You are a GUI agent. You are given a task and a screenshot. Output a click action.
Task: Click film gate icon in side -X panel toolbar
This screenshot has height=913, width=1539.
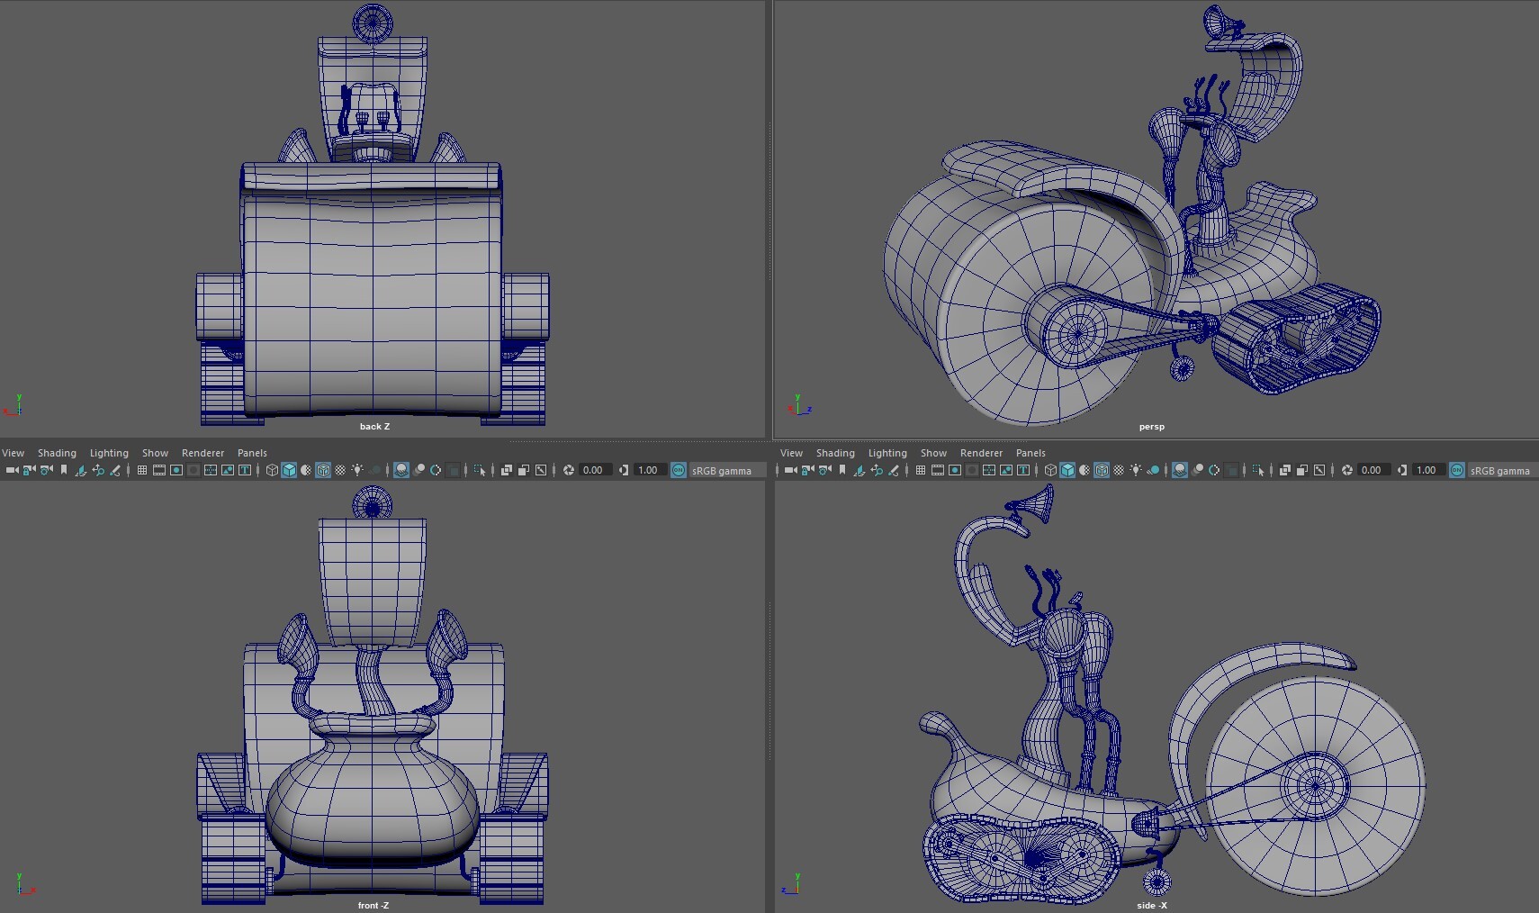(938, 470)
